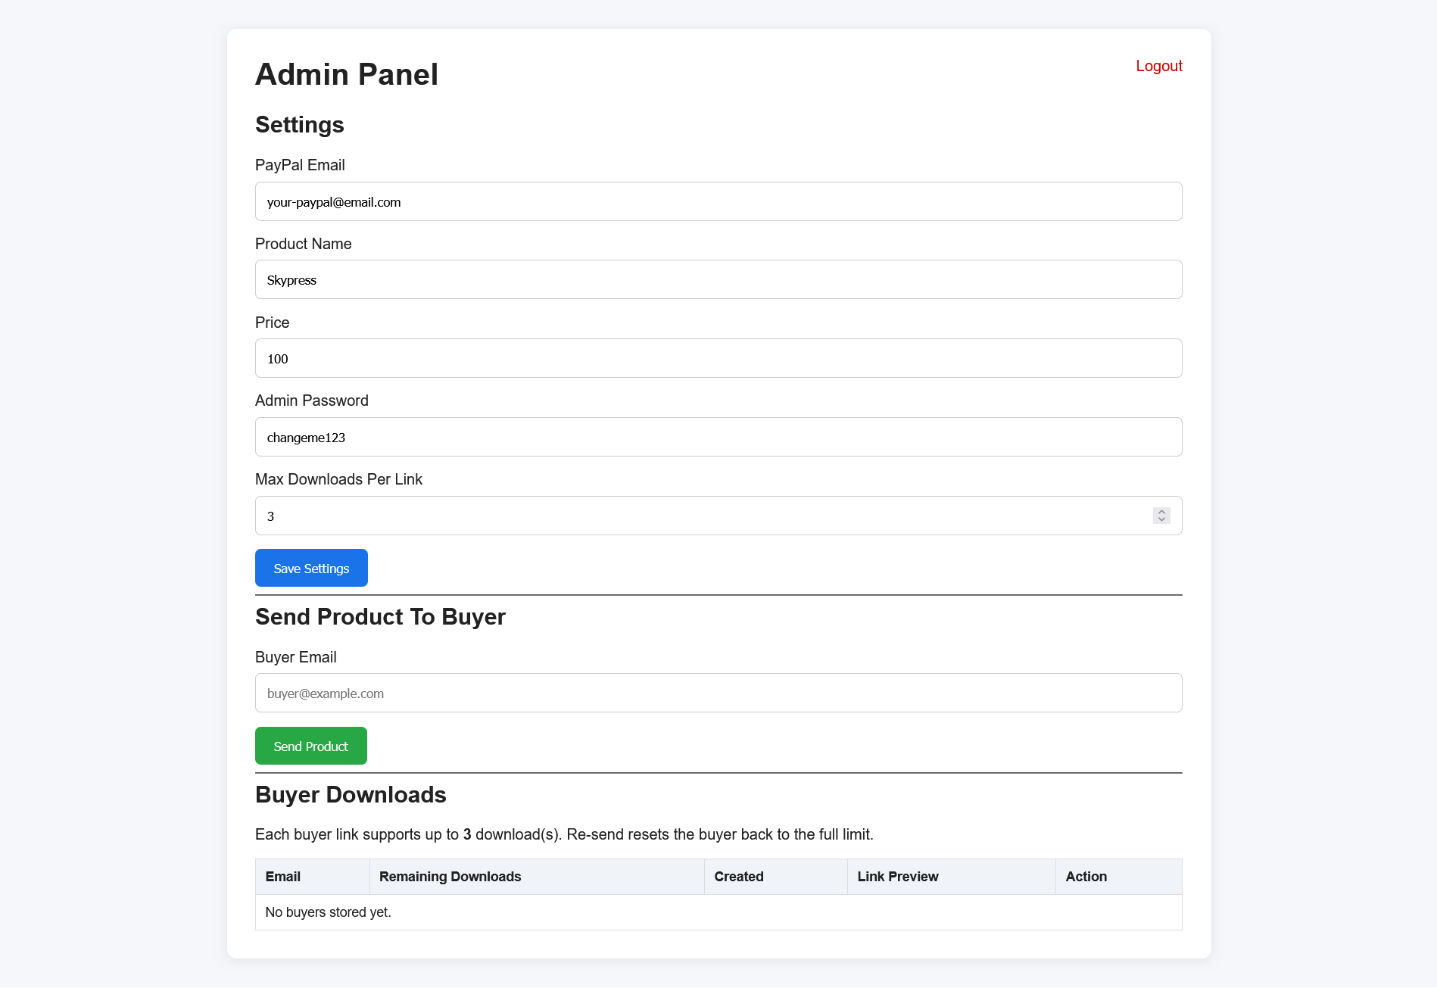Click the Logout link
1437x988 pixels.
tap(1158, 66)
